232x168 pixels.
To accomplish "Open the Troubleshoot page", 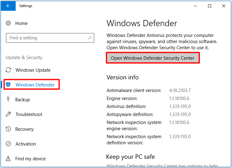I will pos(29,114).
